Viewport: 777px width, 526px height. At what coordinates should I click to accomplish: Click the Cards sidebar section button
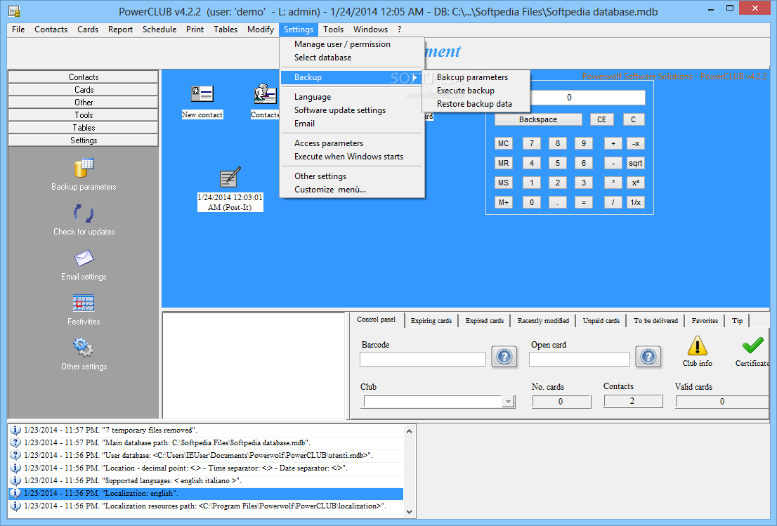[83, 90]
